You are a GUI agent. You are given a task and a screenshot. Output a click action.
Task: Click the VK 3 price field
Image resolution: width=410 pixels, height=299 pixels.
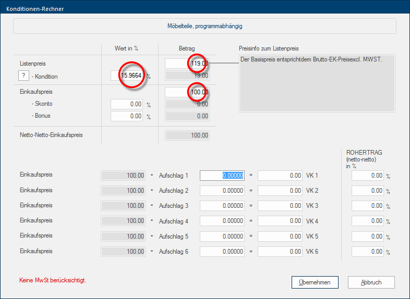tap(280, 206)
